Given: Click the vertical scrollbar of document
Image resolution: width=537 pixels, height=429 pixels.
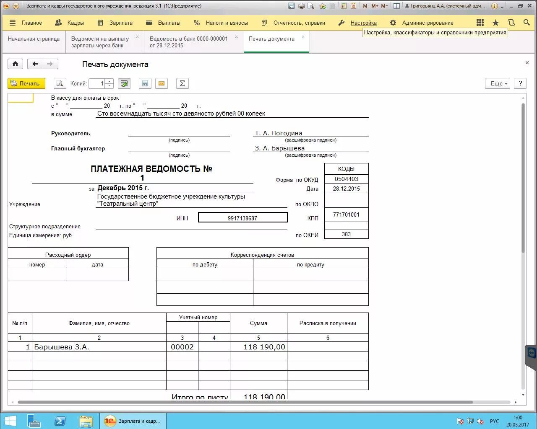Looking at the screenshot, I should 523,178.
